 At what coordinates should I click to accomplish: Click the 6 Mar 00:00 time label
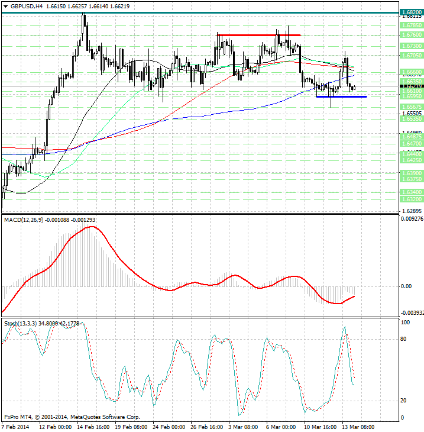point(281,427)
